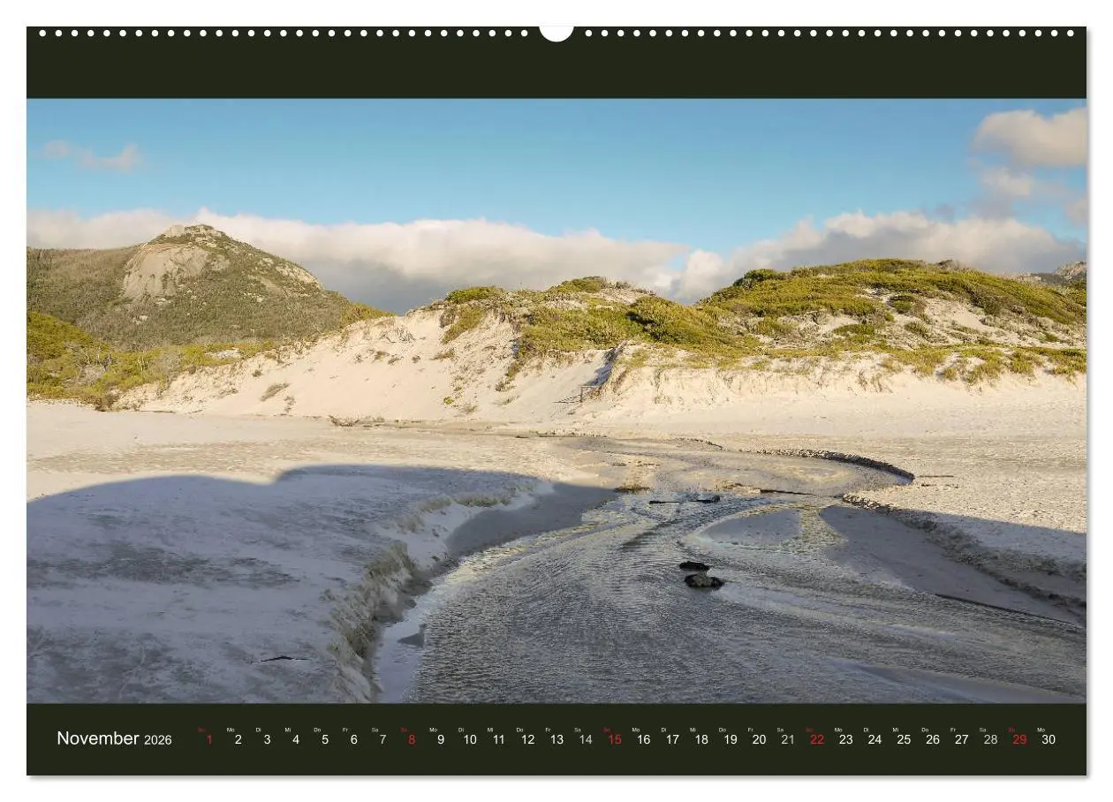The width and height of the screenshot is (1113, 802).
Task: Select the highlighted Sunday 15
Action: click(613, 738)
